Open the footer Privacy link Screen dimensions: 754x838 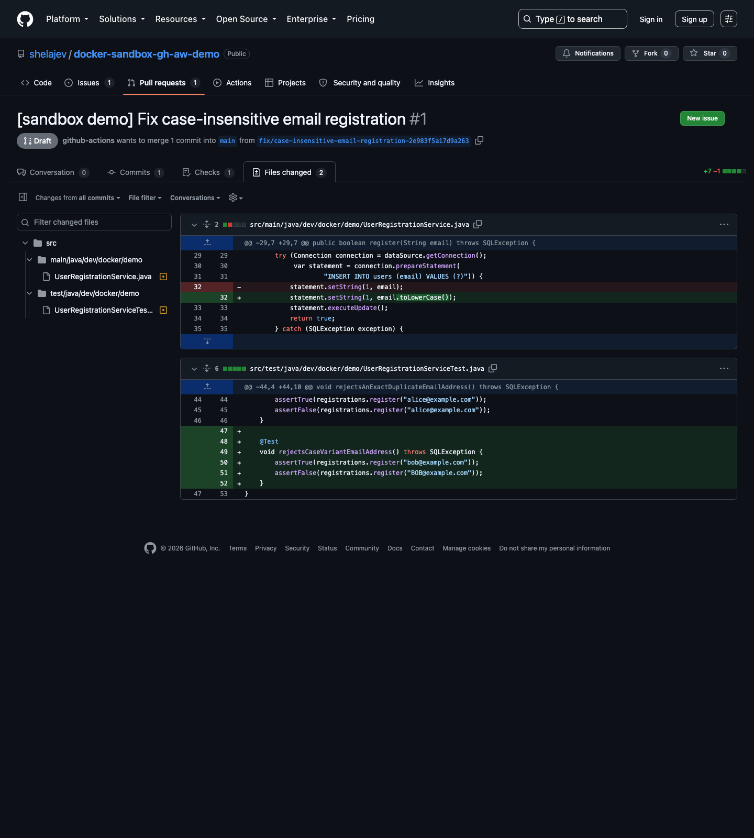[x=266, y=548]
